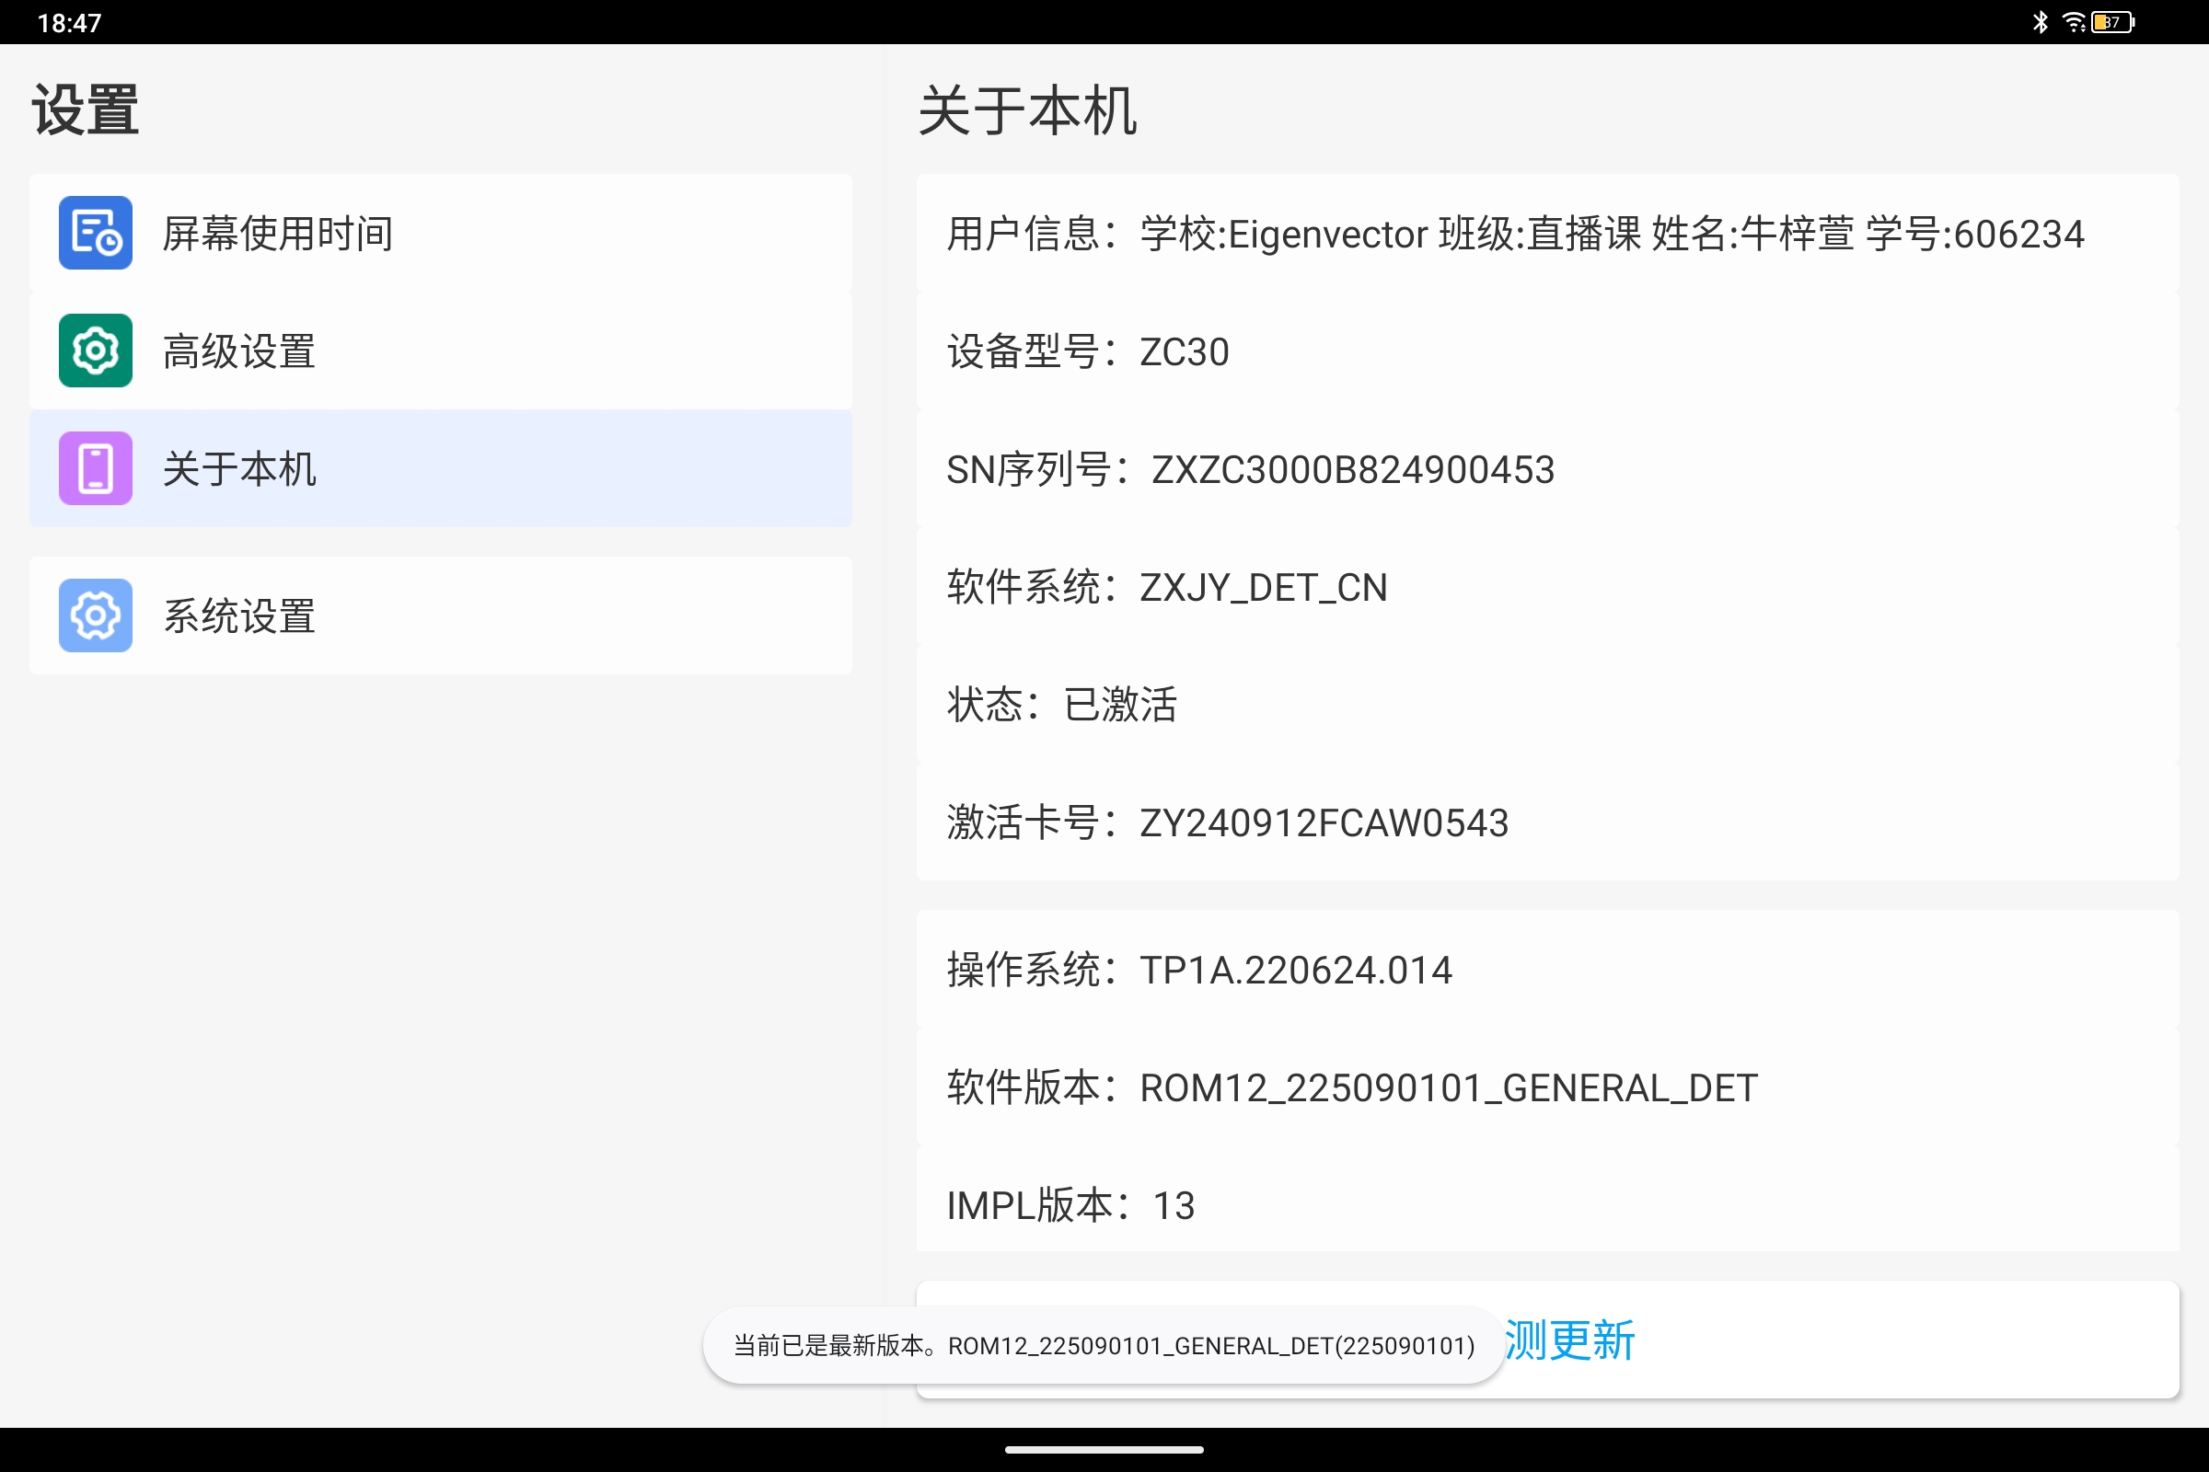This screenshot has width=2209, height=1472.
Task: Tap the green advanced settings gear icon
Action: pos(95,351)
